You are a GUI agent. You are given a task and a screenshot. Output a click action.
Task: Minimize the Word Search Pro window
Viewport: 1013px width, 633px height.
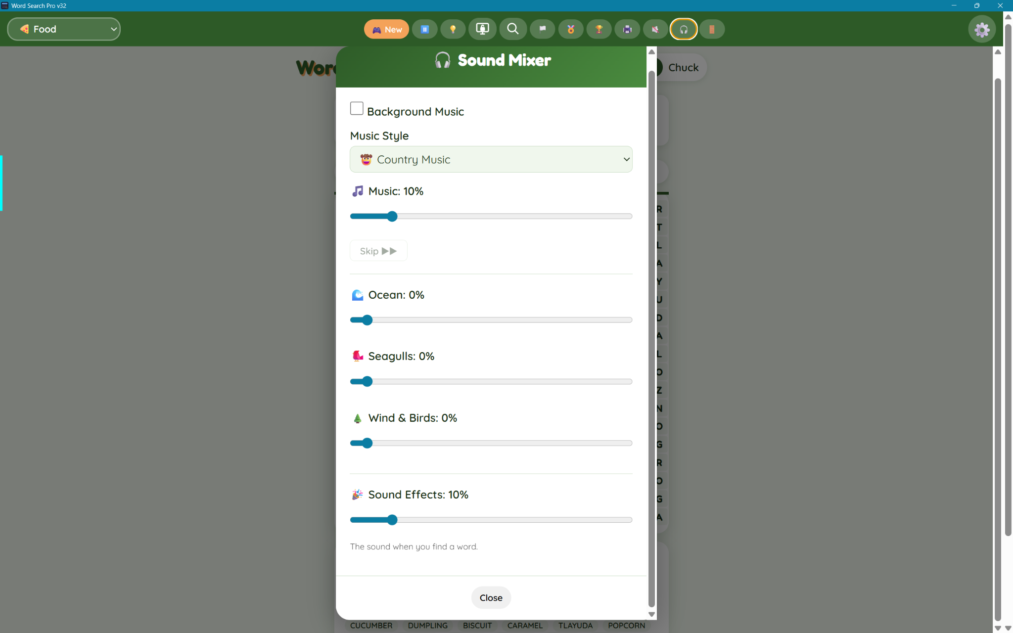[954, 5]
